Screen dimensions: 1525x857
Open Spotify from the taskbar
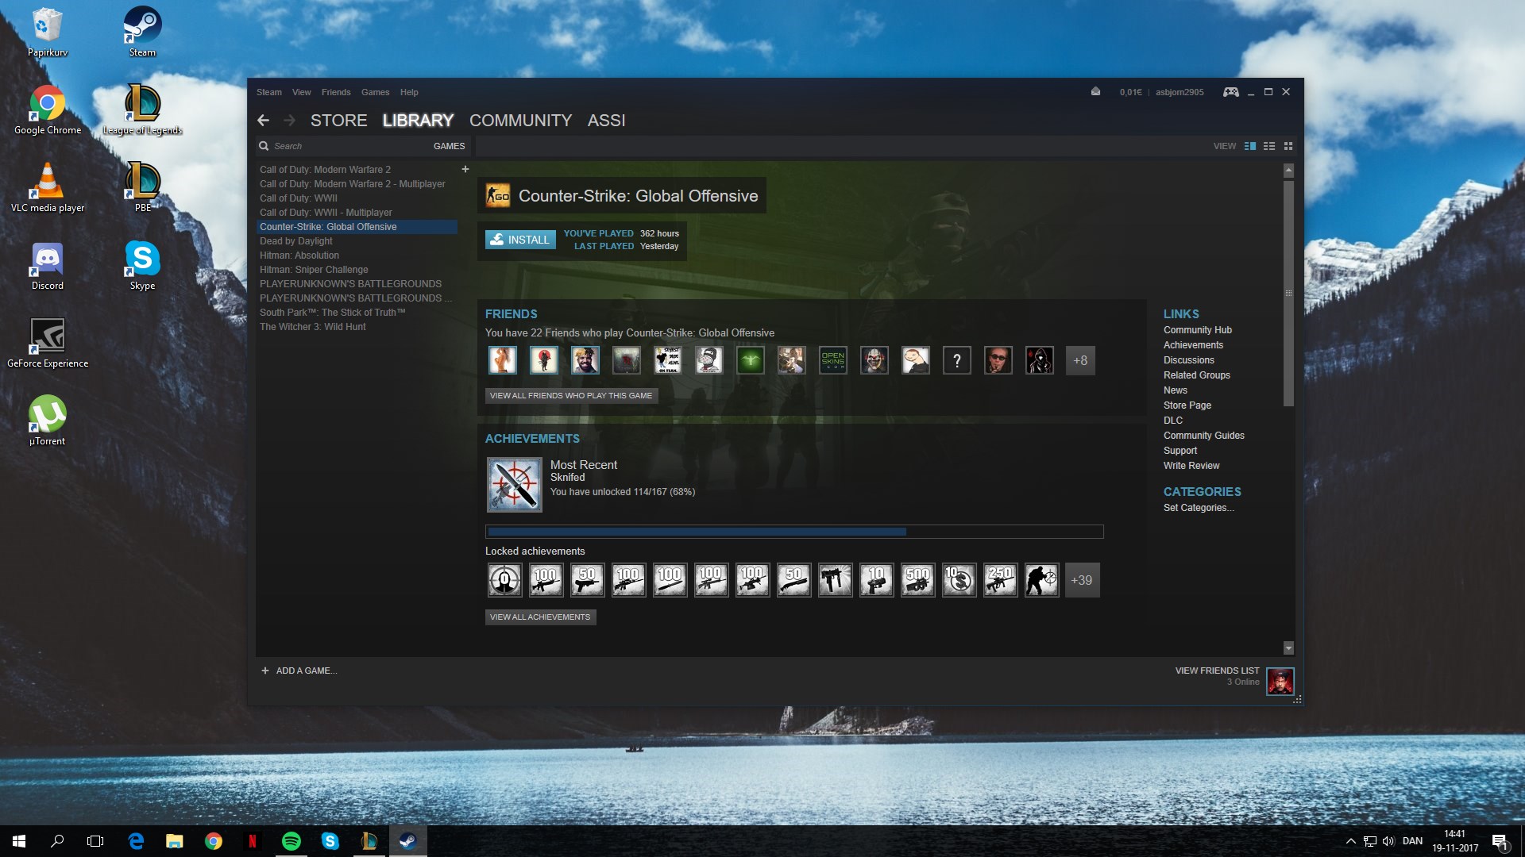click(x=291, y=841)
